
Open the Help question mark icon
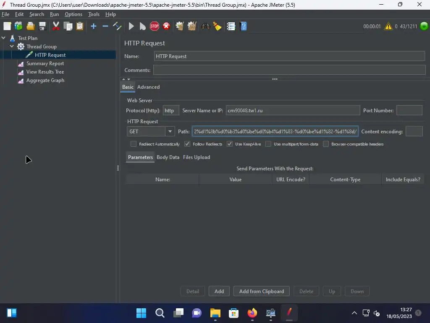243,26
